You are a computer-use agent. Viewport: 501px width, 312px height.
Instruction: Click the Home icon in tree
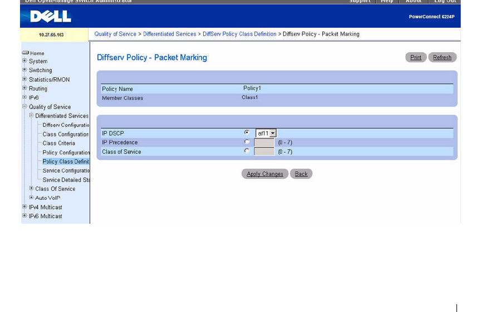[26, 53]
